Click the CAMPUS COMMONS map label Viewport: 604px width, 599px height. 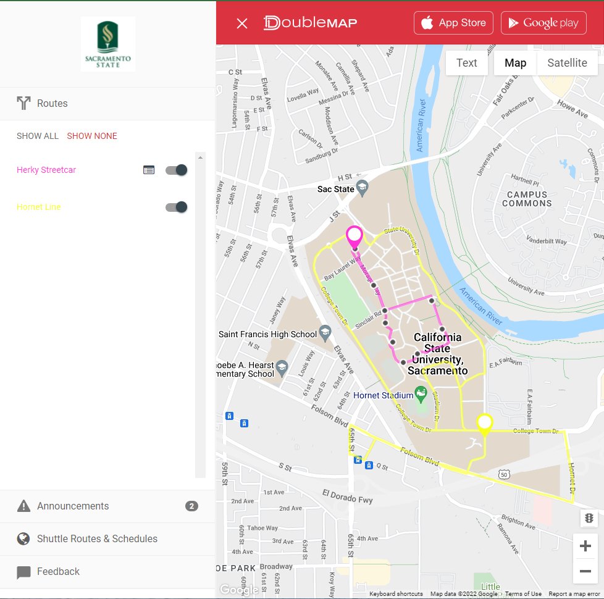(527, 199)
